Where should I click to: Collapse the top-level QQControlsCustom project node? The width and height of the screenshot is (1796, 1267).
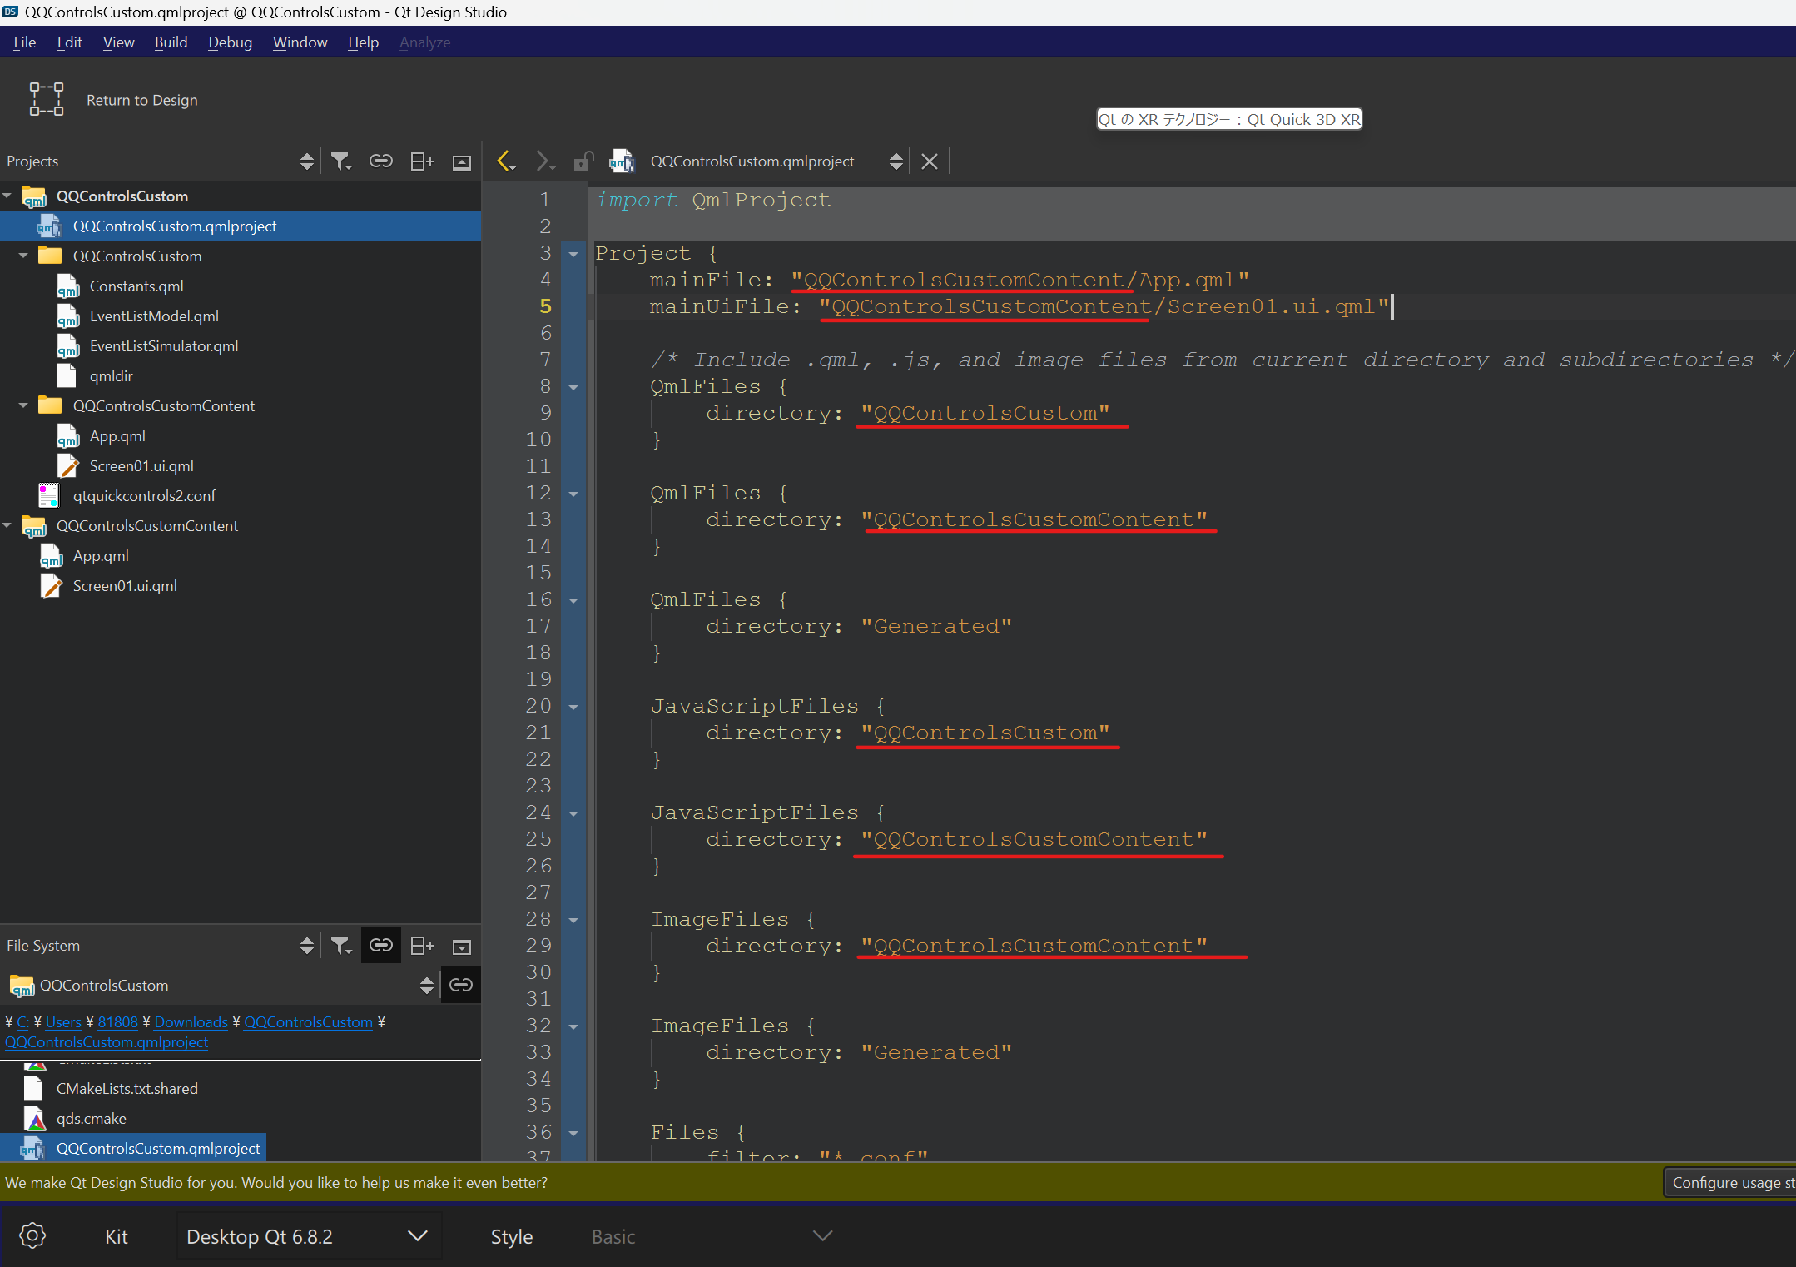point(7,196)
